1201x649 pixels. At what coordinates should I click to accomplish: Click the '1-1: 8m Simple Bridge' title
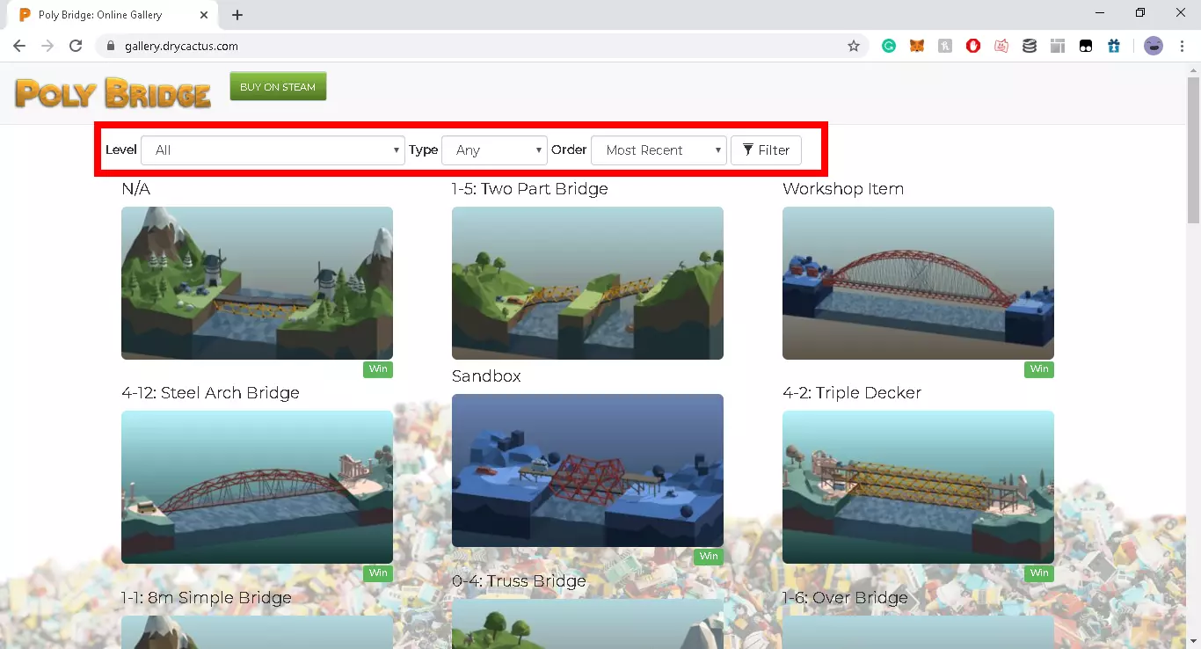click(207, 598)
